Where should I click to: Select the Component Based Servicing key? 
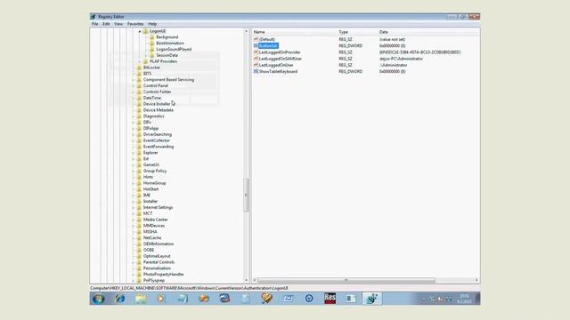click(168, 80)
